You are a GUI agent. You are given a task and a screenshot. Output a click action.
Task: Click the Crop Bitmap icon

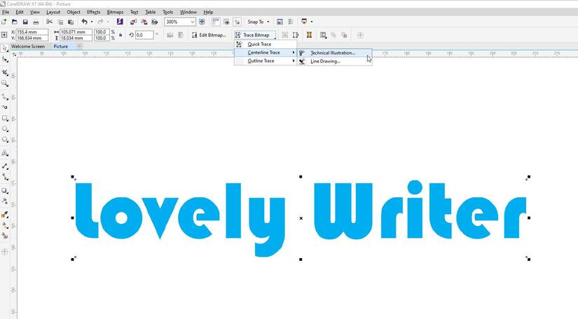click(x=284, y=35)
